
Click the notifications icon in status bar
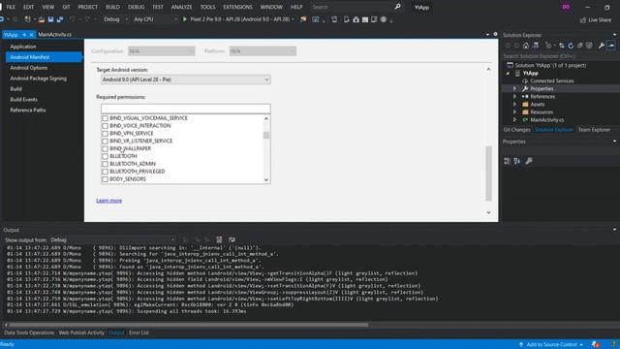[596, 345]
